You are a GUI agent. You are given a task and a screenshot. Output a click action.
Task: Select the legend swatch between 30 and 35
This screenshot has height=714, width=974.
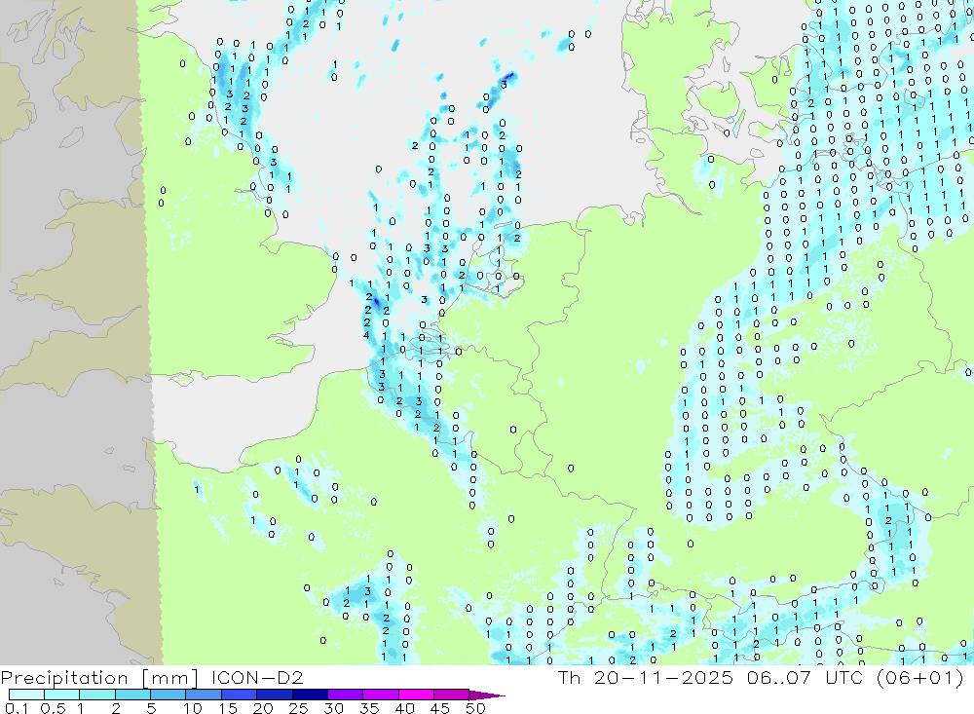345,695
